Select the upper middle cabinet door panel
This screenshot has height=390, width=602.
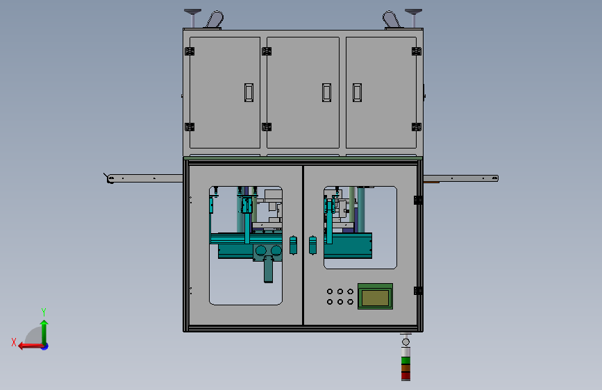[x=303, y=92]
